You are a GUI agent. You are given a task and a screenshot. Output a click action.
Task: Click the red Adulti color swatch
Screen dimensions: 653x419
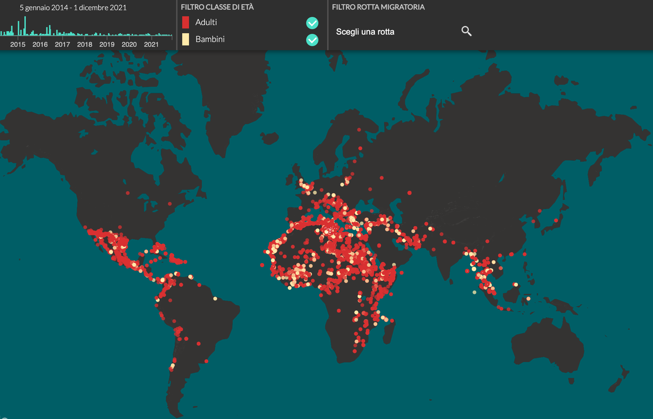pyautogui.click(x=186, y=22)
